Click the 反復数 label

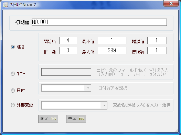(138, 52)
